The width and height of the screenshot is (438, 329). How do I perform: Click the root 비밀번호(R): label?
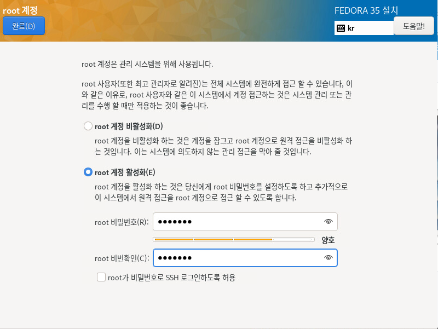122,222
